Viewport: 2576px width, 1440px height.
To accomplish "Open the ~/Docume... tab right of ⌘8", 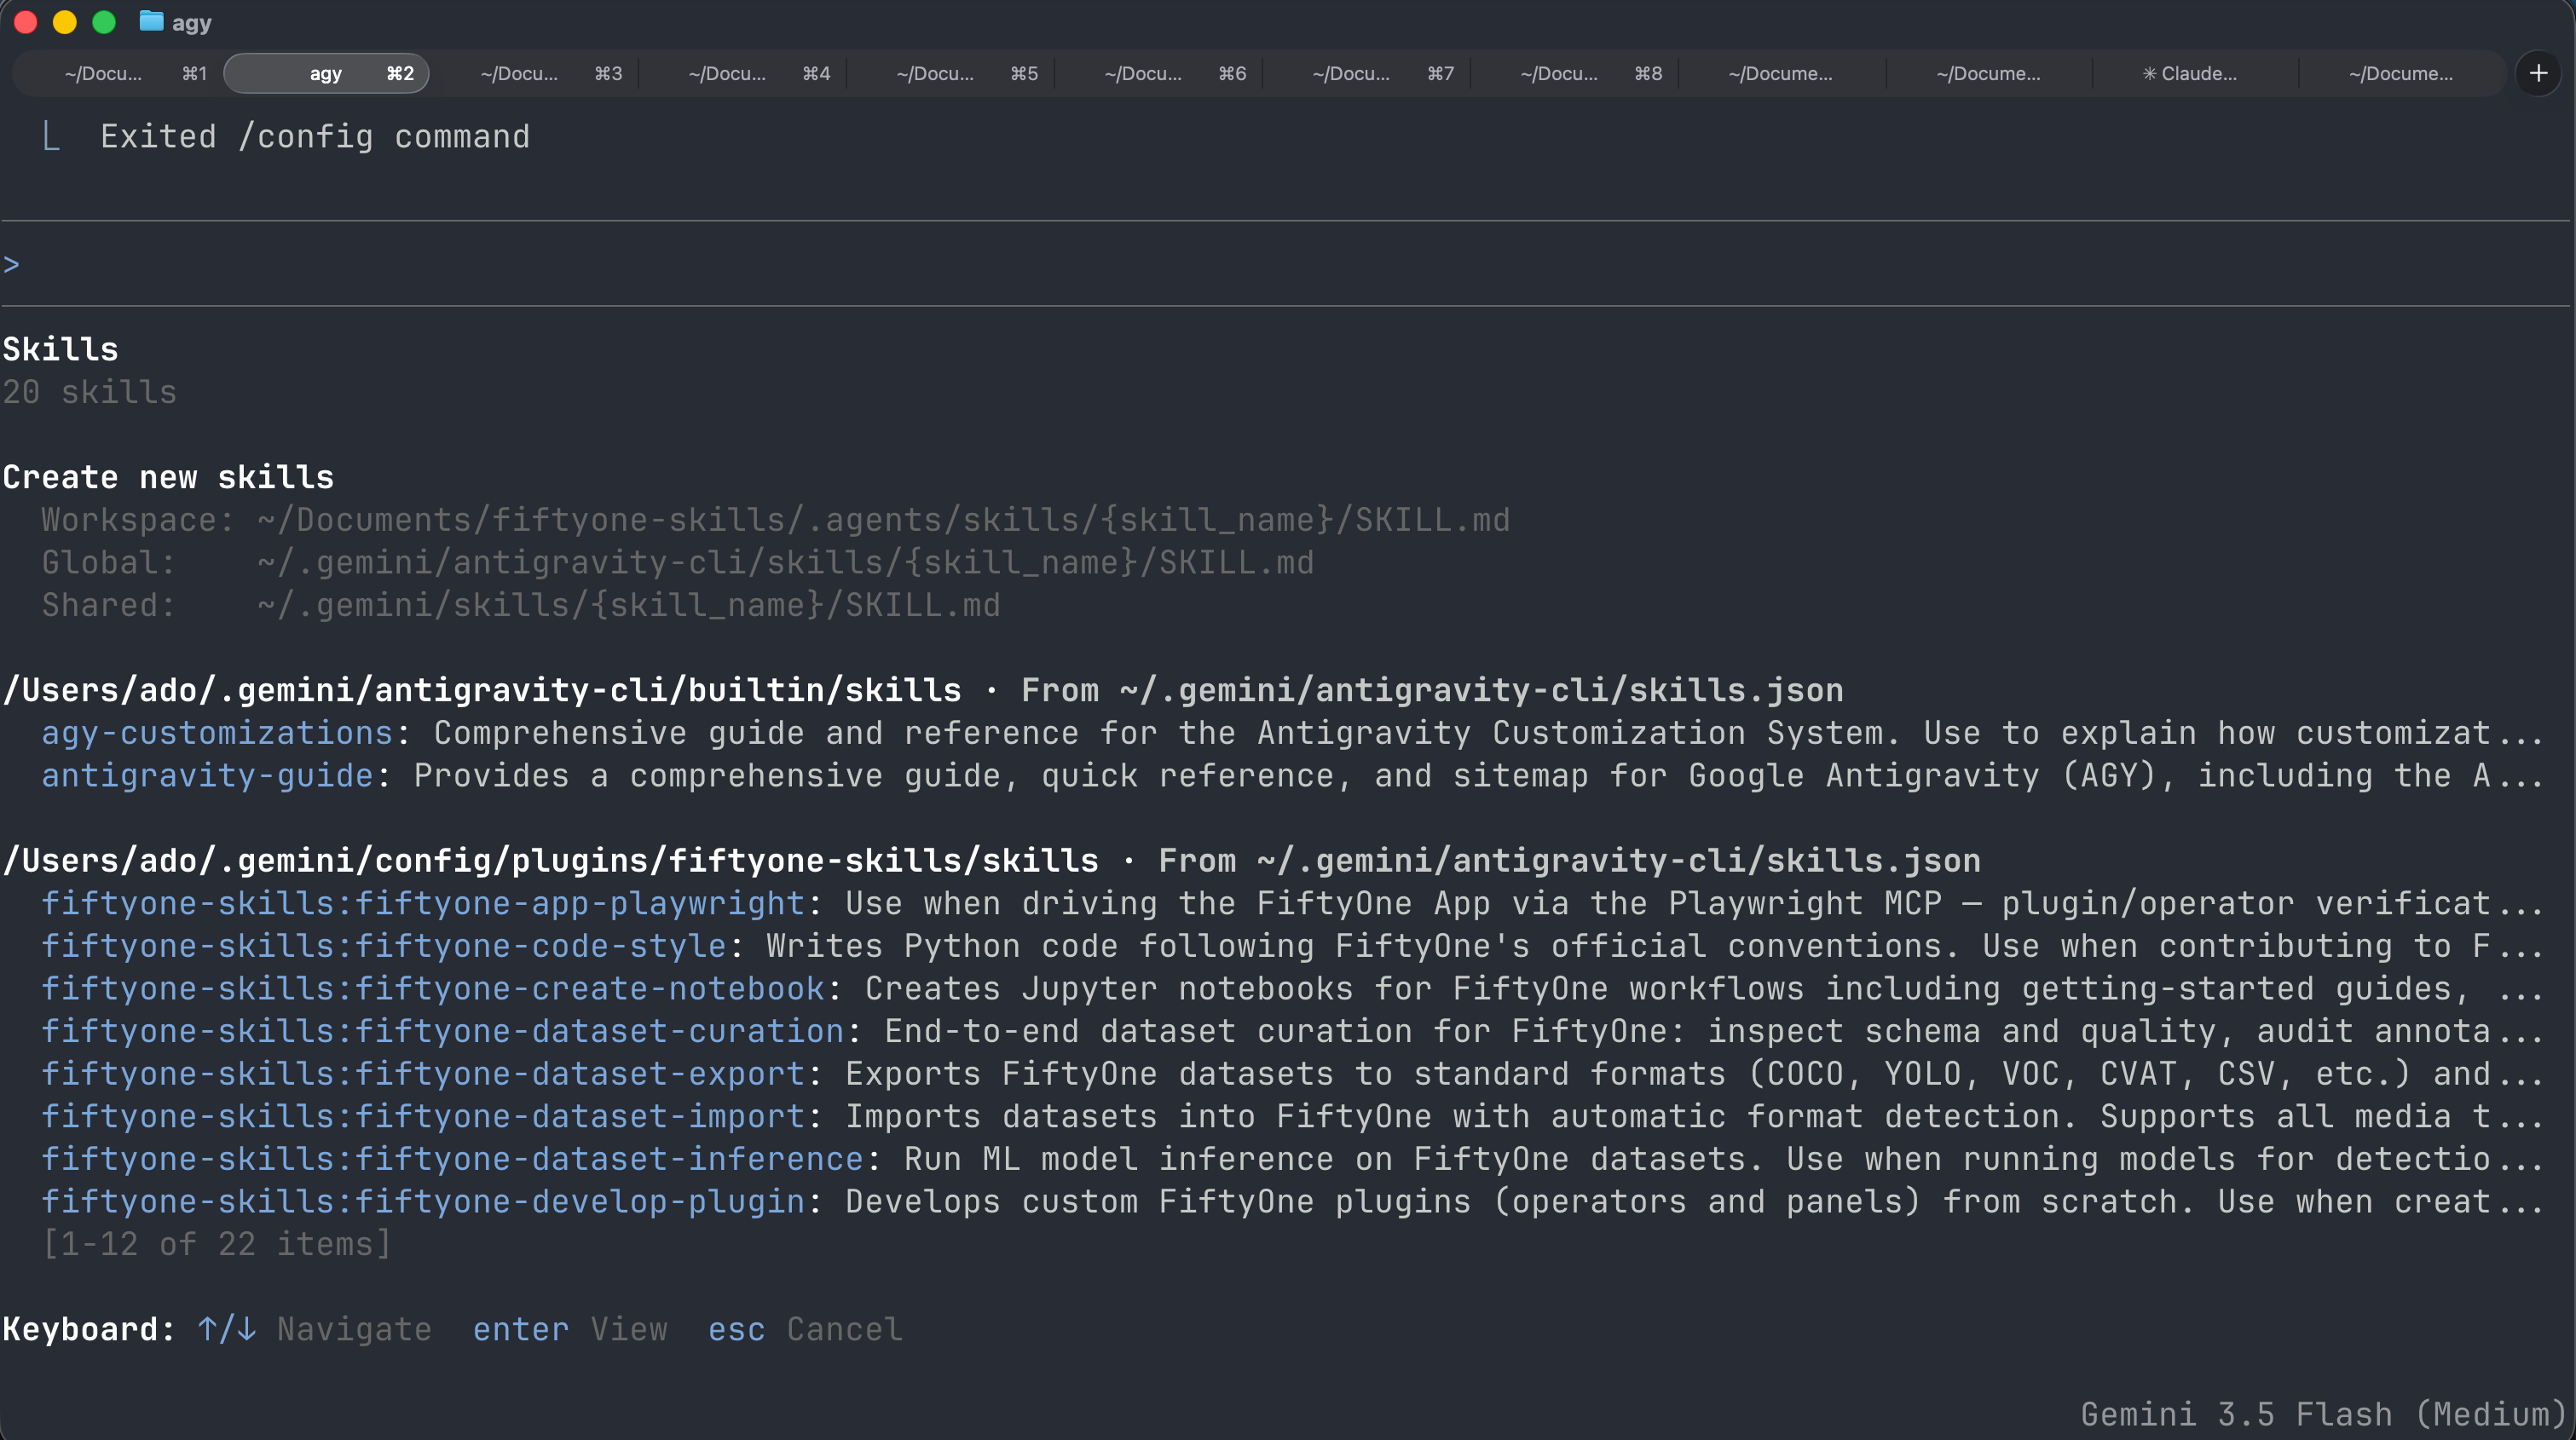I will tap(1780, 73).
